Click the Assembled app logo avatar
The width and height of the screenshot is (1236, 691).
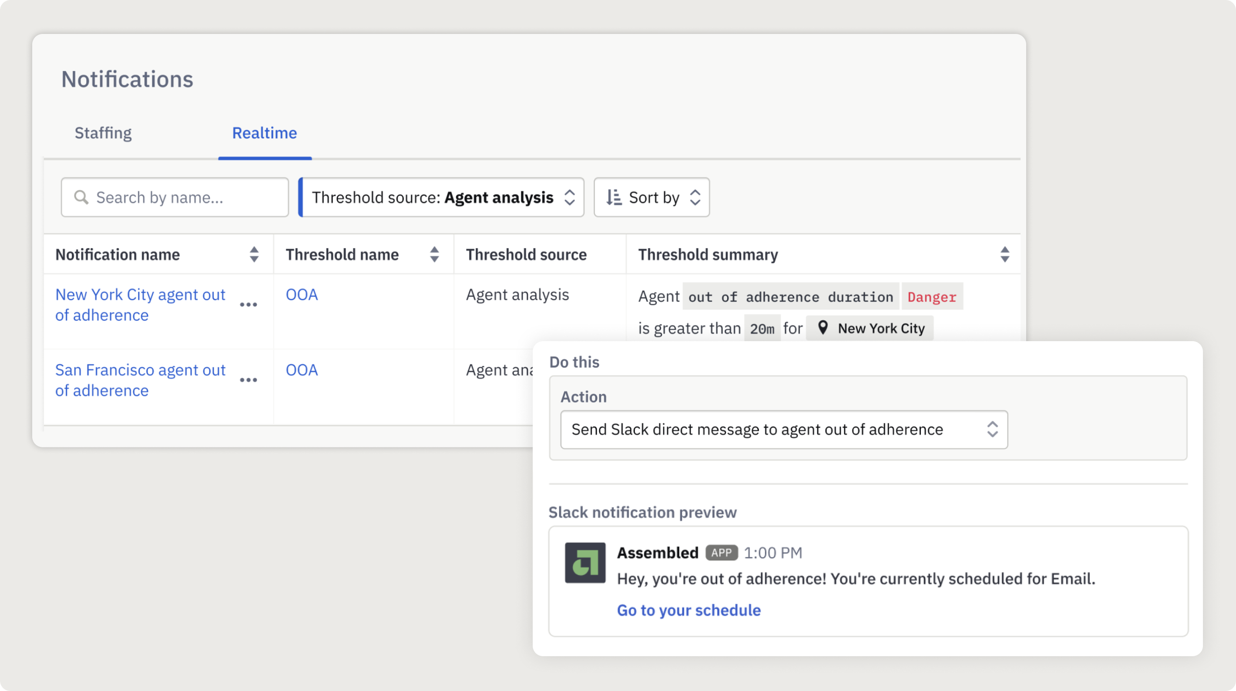pos(584,562)
